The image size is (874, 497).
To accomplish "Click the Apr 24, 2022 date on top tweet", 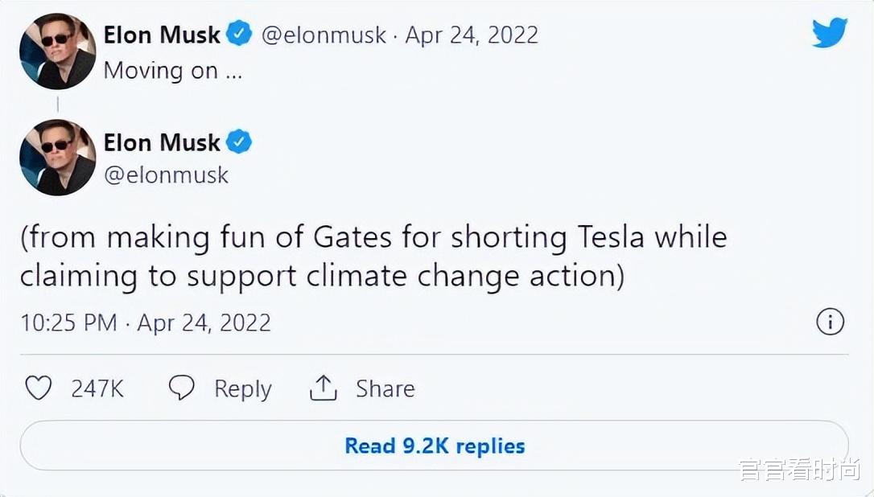I will point(472,35).
